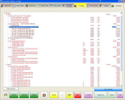Select the 24: Ext erupted tooth row
125x100 pixels.
click(20, 19)
